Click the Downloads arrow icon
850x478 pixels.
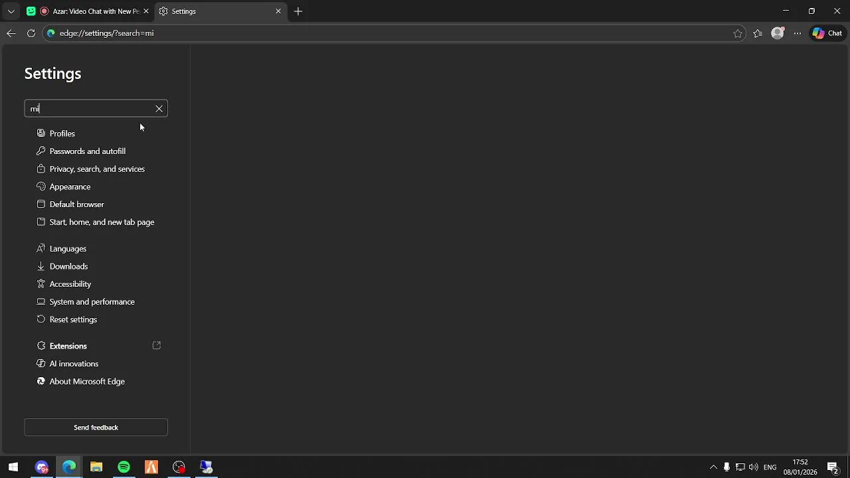[x=41, y=266]
